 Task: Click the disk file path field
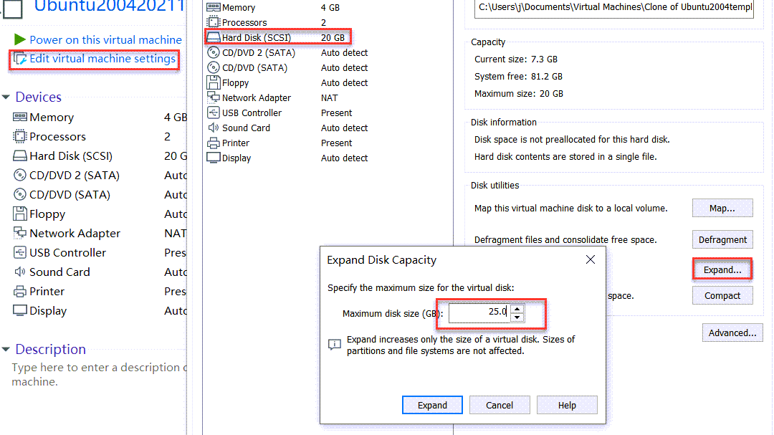coord(613,8)
